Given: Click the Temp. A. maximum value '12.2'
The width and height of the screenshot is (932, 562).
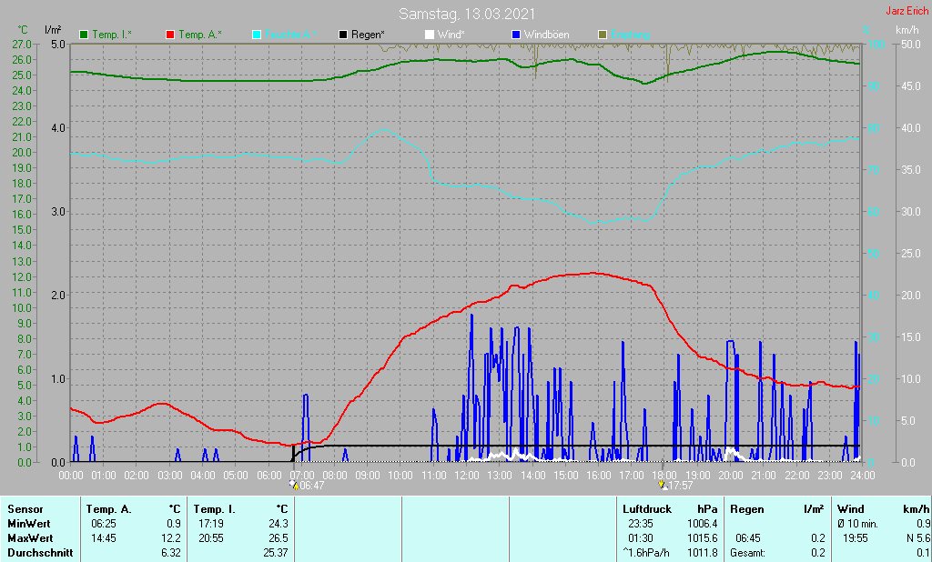Looking at the screenshot, I should pyautogui.click(x=171, y=538).
